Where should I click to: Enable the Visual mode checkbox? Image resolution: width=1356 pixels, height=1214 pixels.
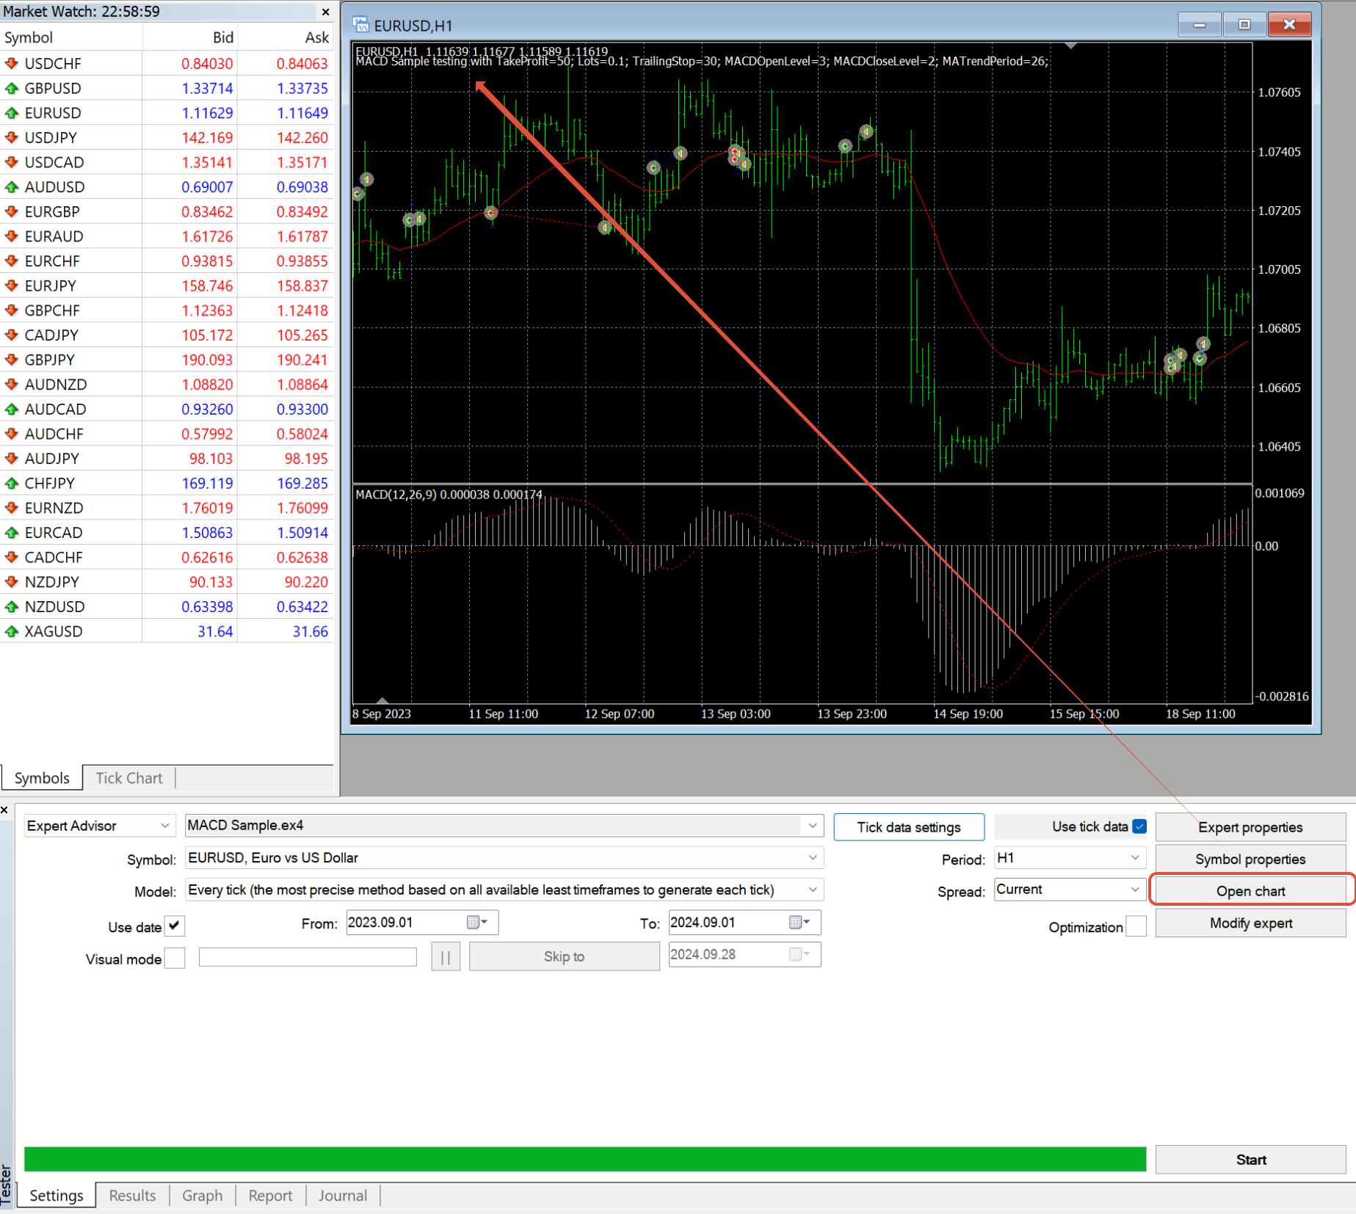pyautogui.click(x=175, y=958)
